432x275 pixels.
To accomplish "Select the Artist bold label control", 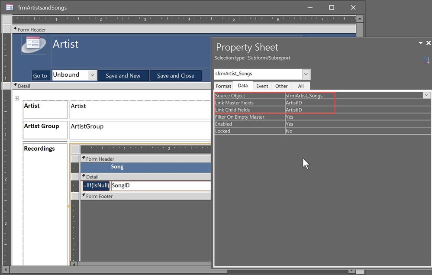I will point(45,110).
